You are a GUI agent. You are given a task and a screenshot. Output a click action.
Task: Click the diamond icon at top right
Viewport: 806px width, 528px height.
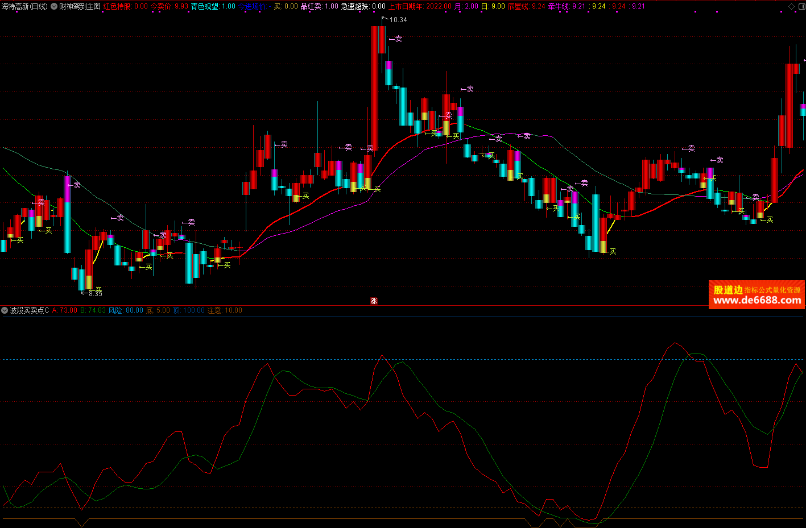pos(791,6)
